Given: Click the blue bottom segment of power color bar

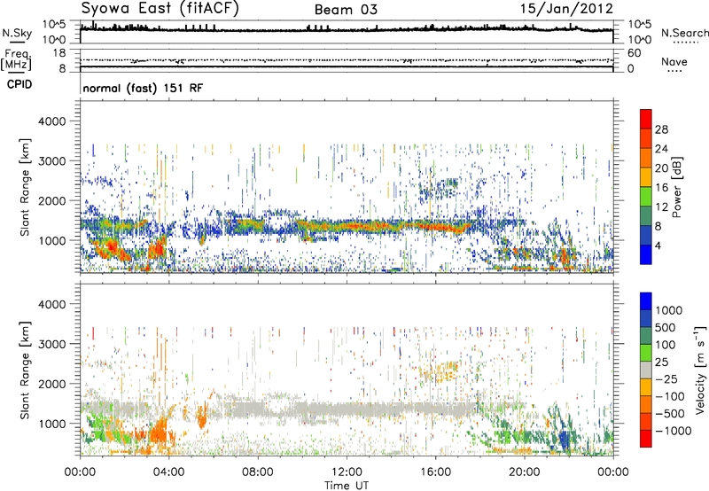Looking at the screenshot, I should (646, 254).
